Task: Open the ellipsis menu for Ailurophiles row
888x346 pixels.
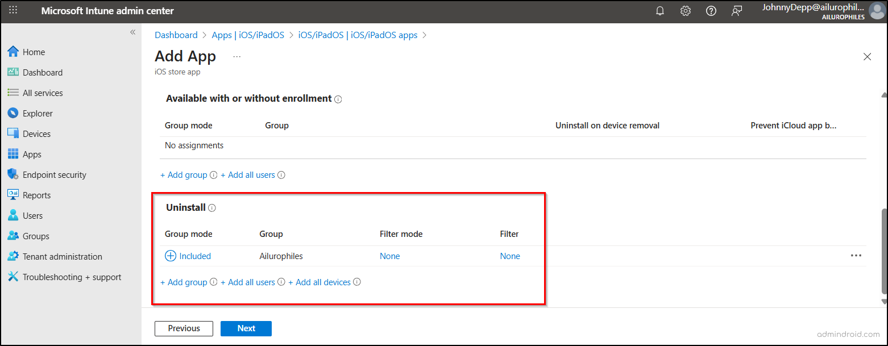Action: [856, 256]
